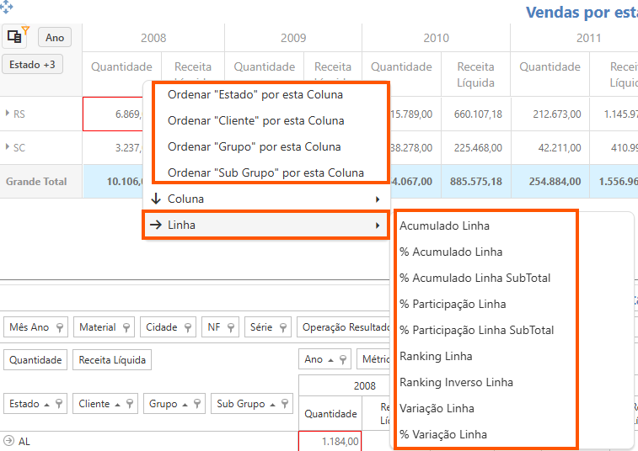Open filter icon on Sub Grupo field

[285, 404]
